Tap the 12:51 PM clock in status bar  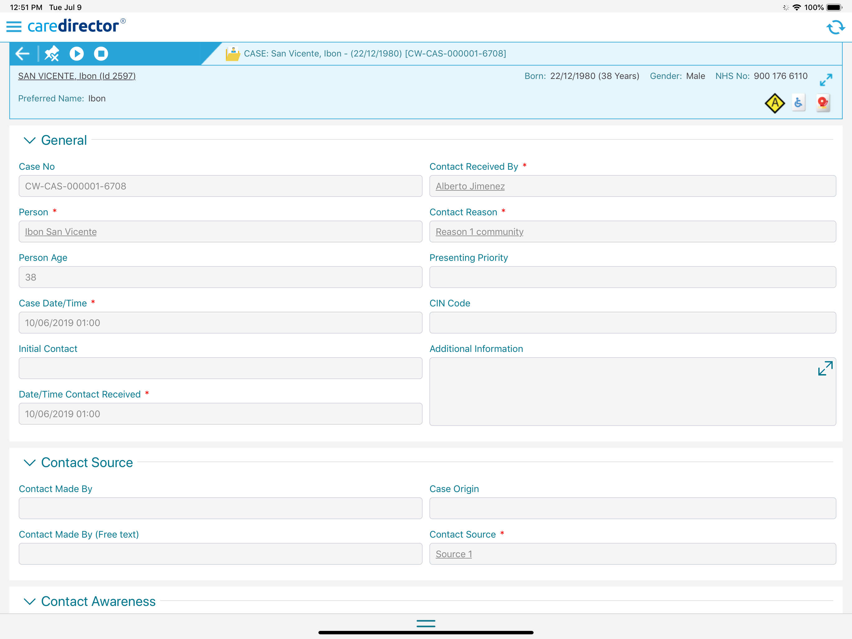tap(26, 7)
